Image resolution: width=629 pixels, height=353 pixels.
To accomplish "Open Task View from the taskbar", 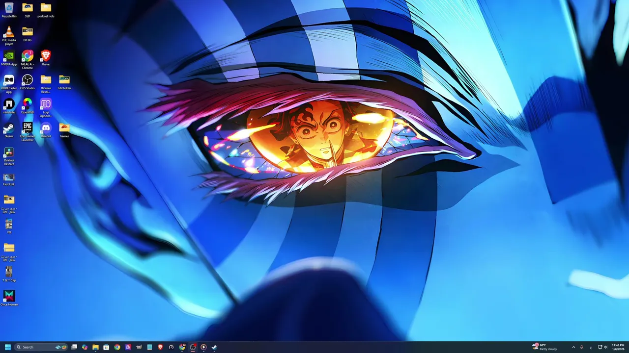I will pos(74,347).
